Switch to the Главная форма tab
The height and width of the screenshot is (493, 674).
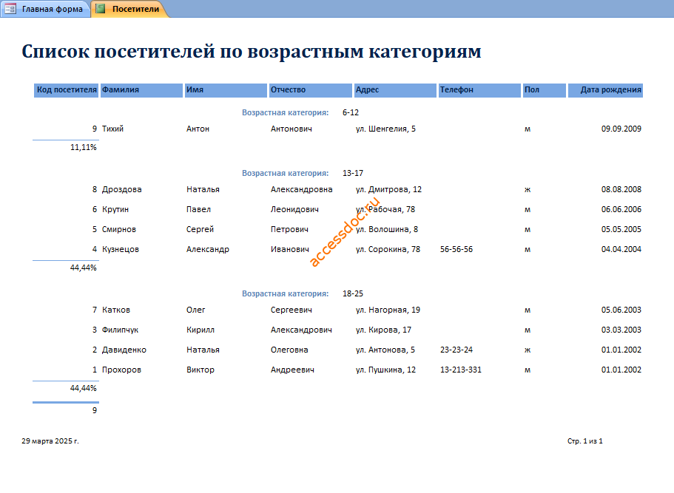pos(45,9)
